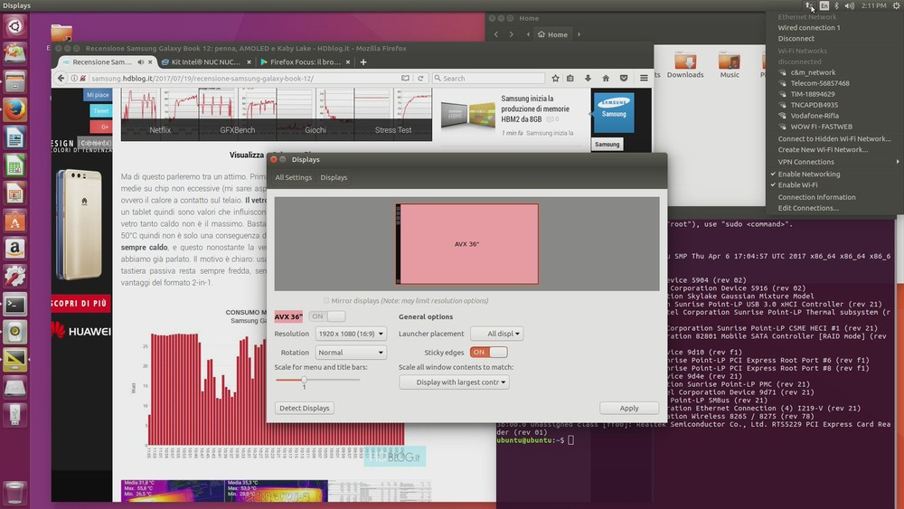Select Connection Information menu item
Screen dimensions: 904x509
(x=816, y=197)
